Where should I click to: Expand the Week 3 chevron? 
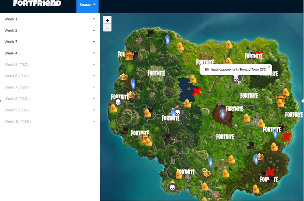point(94,42)
